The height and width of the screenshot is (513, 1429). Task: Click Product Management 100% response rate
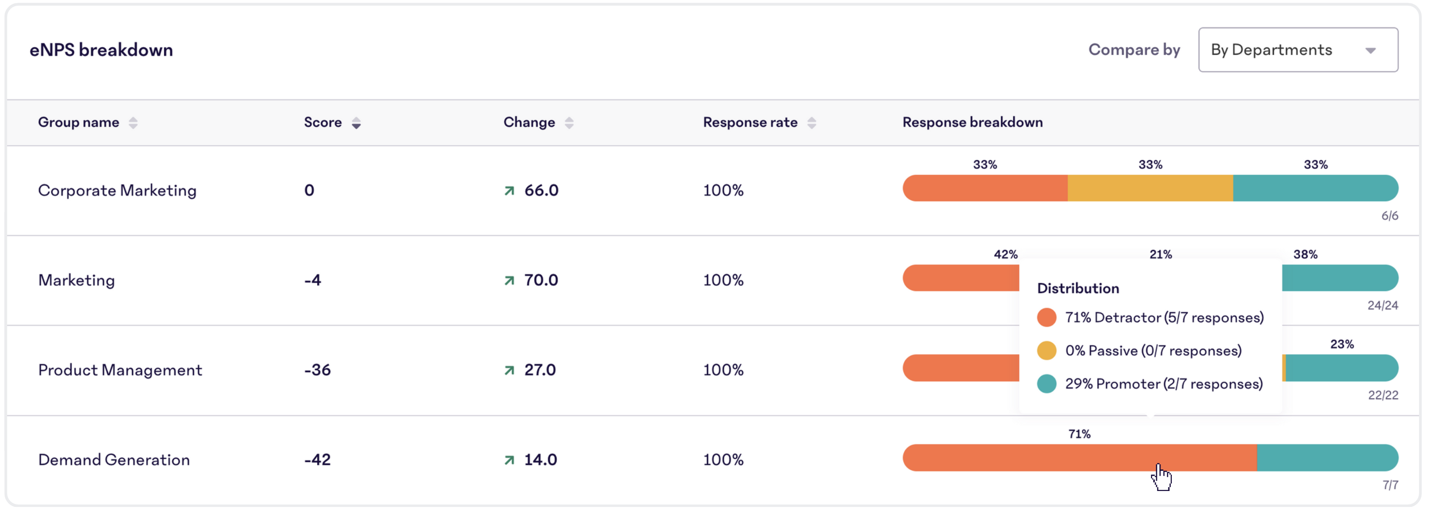(x=723, y=370)
